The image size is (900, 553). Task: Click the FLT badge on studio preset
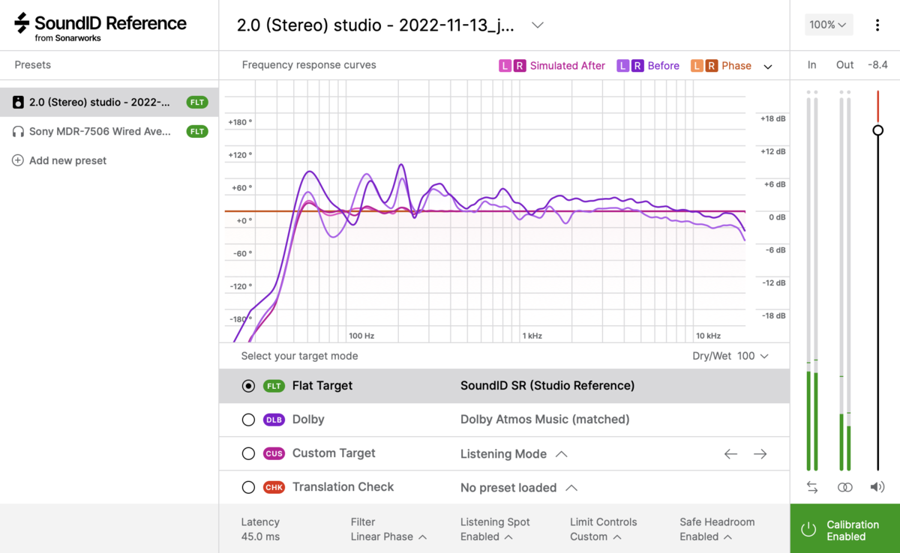(197, 103)
